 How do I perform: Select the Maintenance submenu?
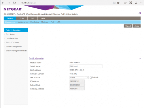coord(23,22)
